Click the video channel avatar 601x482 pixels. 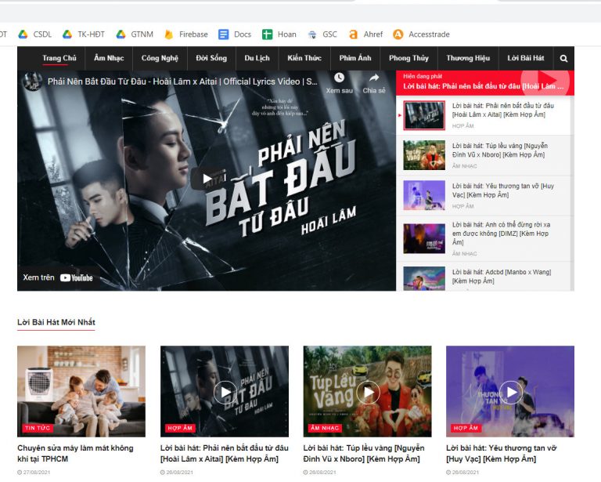coord(32,82)
